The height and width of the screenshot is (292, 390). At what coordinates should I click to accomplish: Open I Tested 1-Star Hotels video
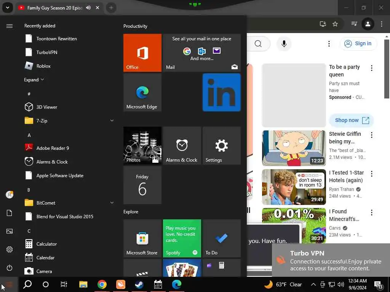point(294,187)
